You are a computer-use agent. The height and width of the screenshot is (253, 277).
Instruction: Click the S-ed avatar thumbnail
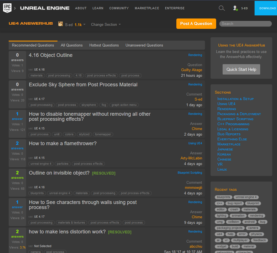[x=61, y=24]
